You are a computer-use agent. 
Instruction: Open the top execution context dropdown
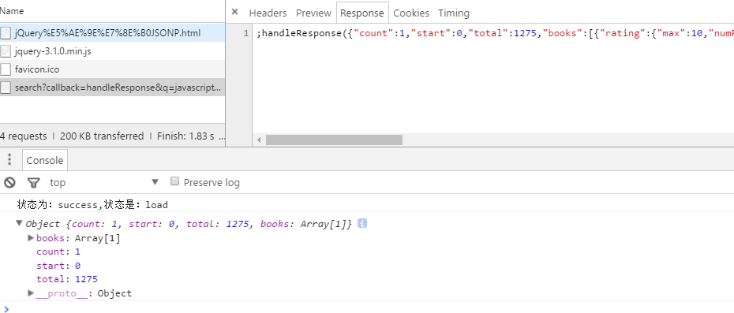tap(104, 182)
